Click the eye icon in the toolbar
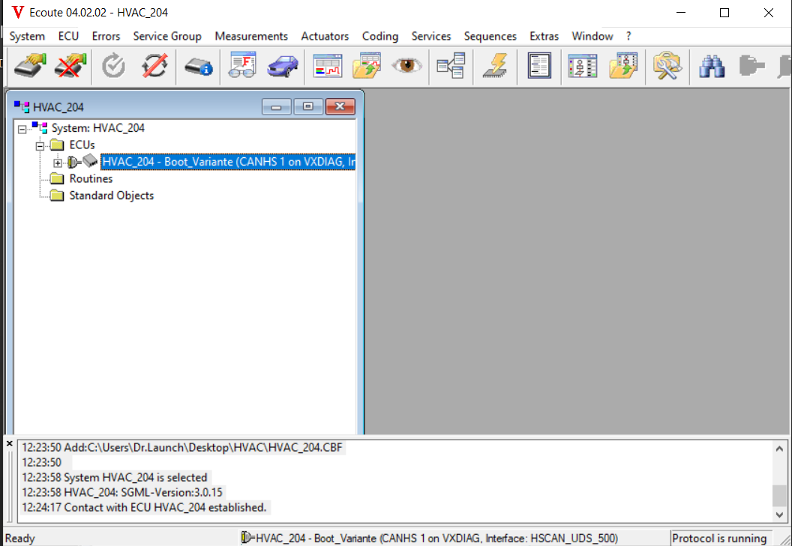 point(406,65)
